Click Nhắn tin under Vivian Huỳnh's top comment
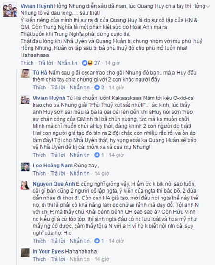 [x=67, y=63]
